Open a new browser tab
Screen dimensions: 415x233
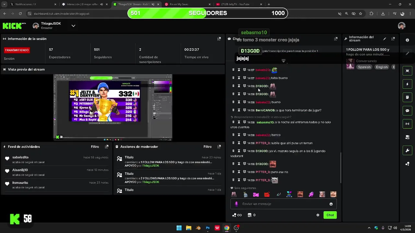(x=269, y=5)
